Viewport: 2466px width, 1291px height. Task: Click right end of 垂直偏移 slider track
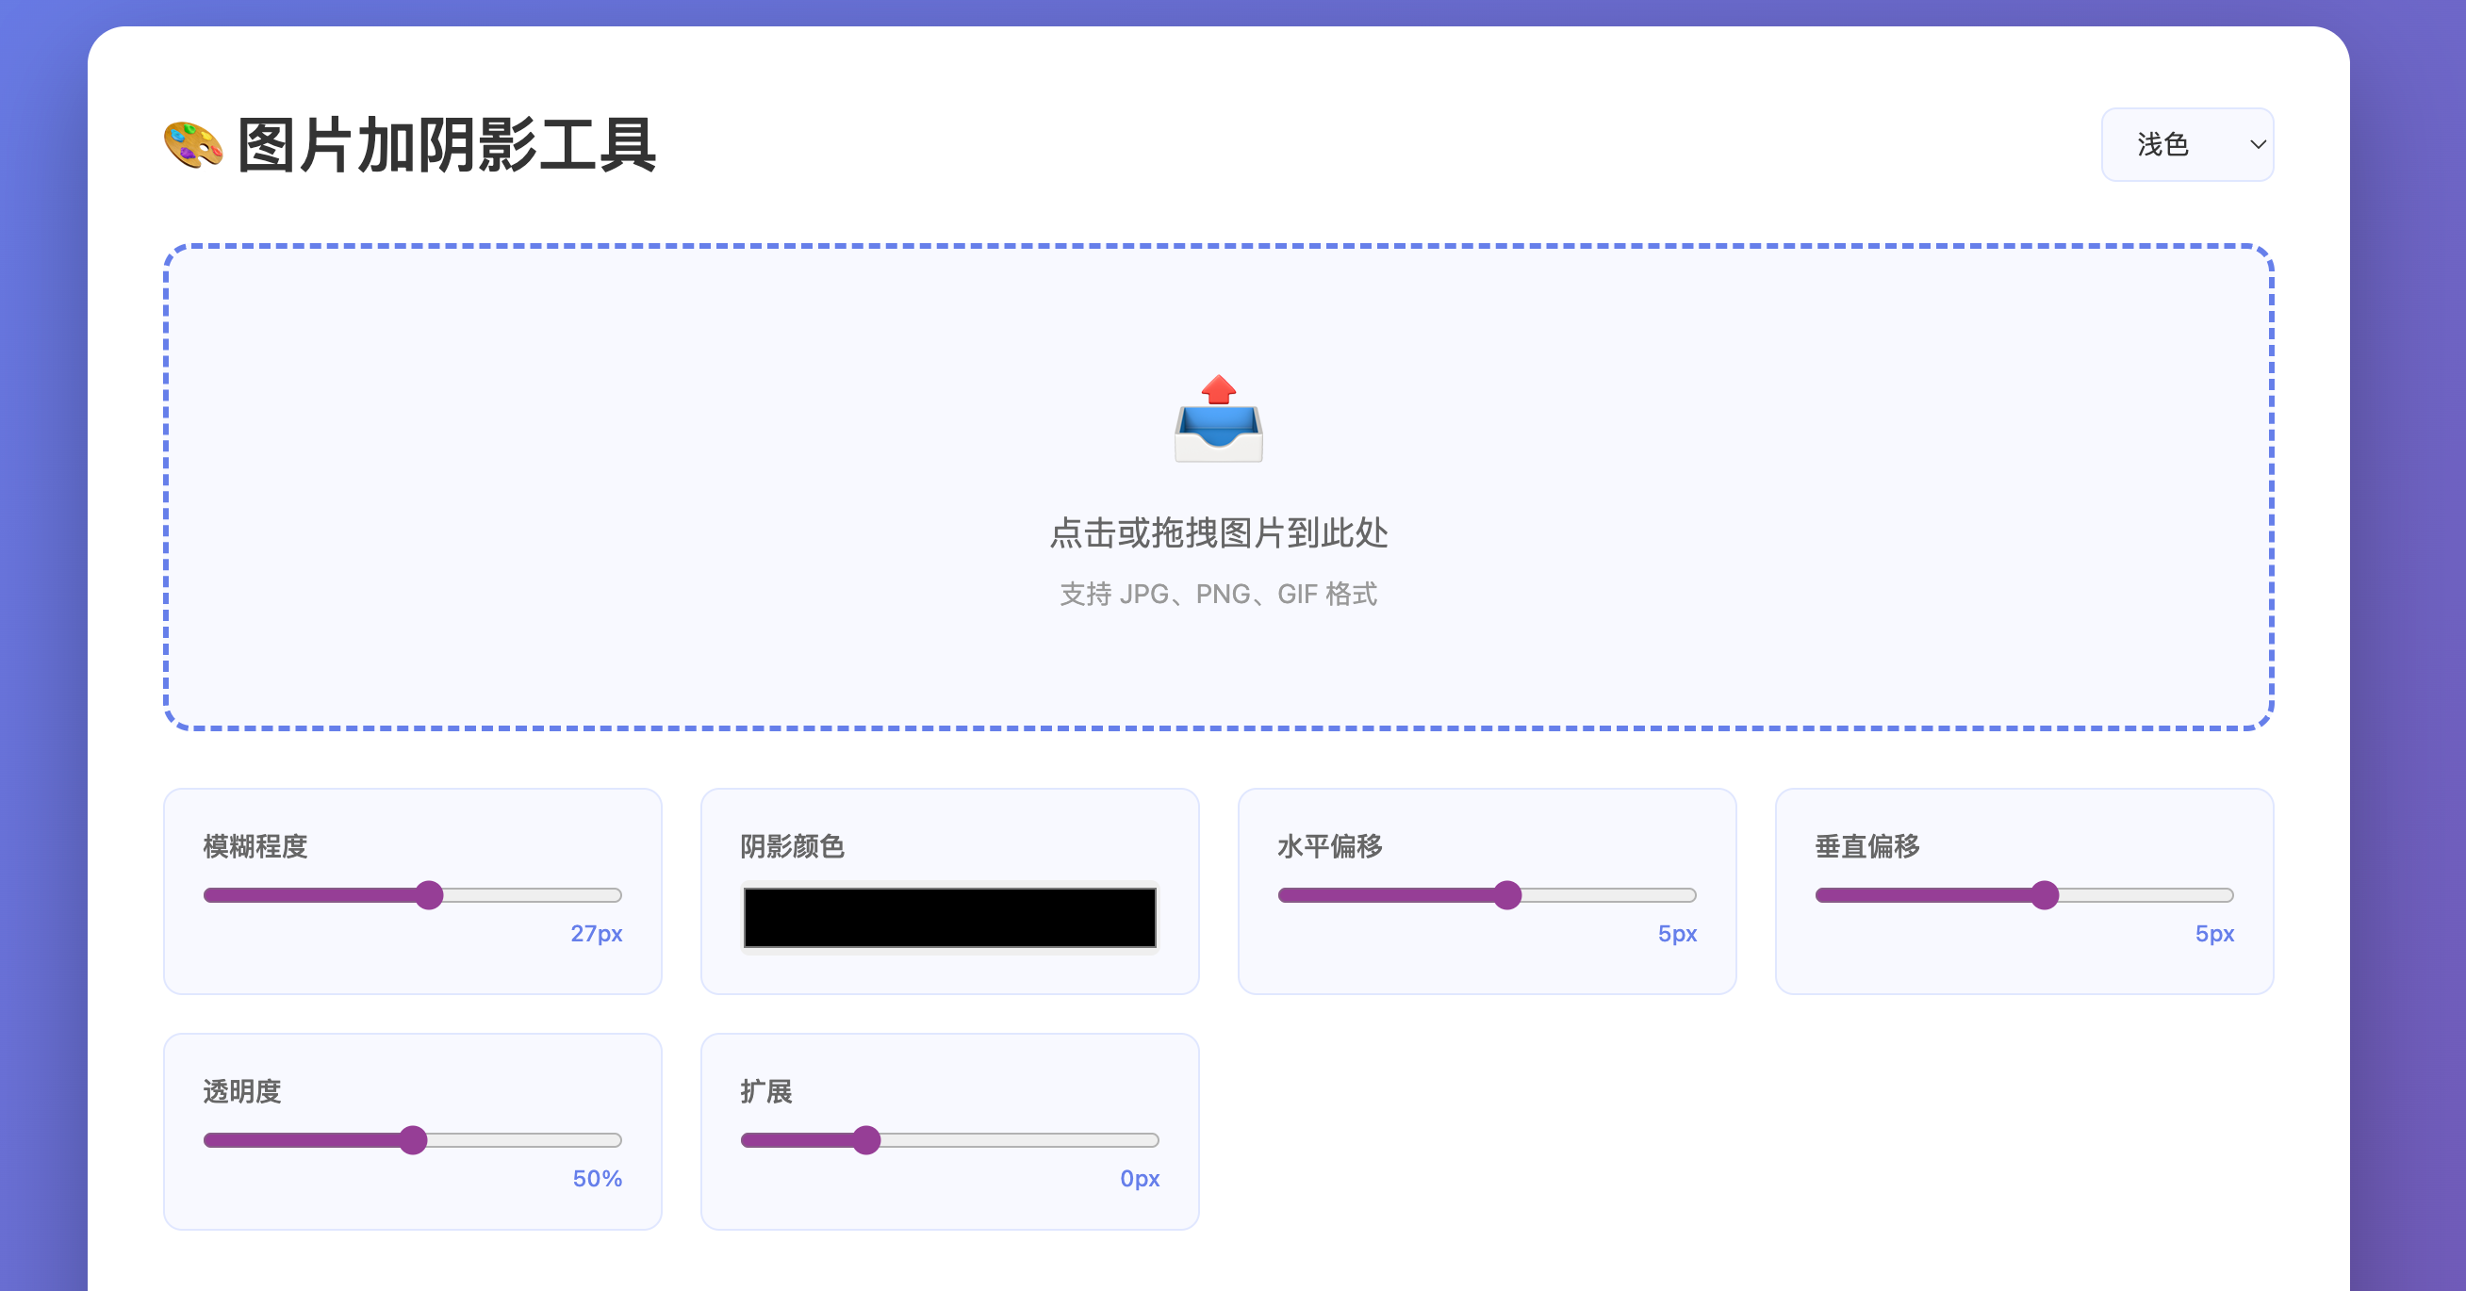2227,895
